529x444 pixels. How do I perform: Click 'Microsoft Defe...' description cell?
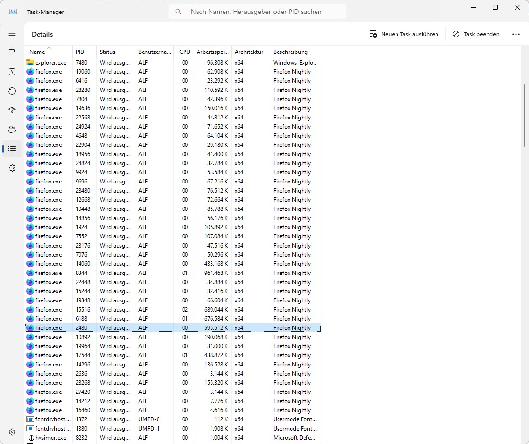(x=294, y=438)
